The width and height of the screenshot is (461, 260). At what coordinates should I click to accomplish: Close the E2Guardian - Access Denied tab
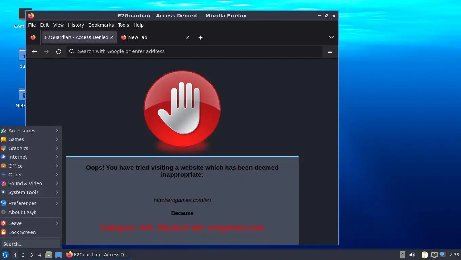tap(112, 37)
